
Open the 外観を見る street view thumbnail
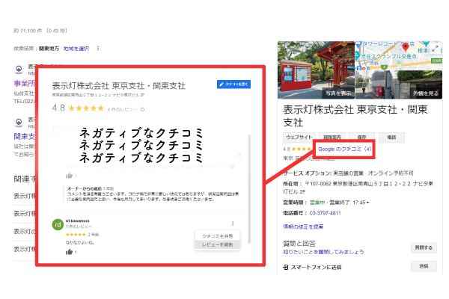(399, 84)
